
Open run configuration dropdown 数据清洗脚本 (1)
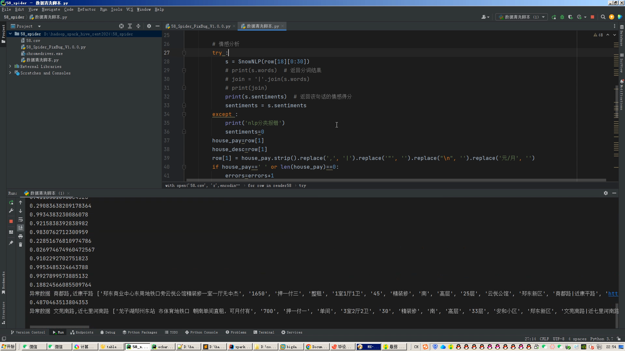[521, 17]
